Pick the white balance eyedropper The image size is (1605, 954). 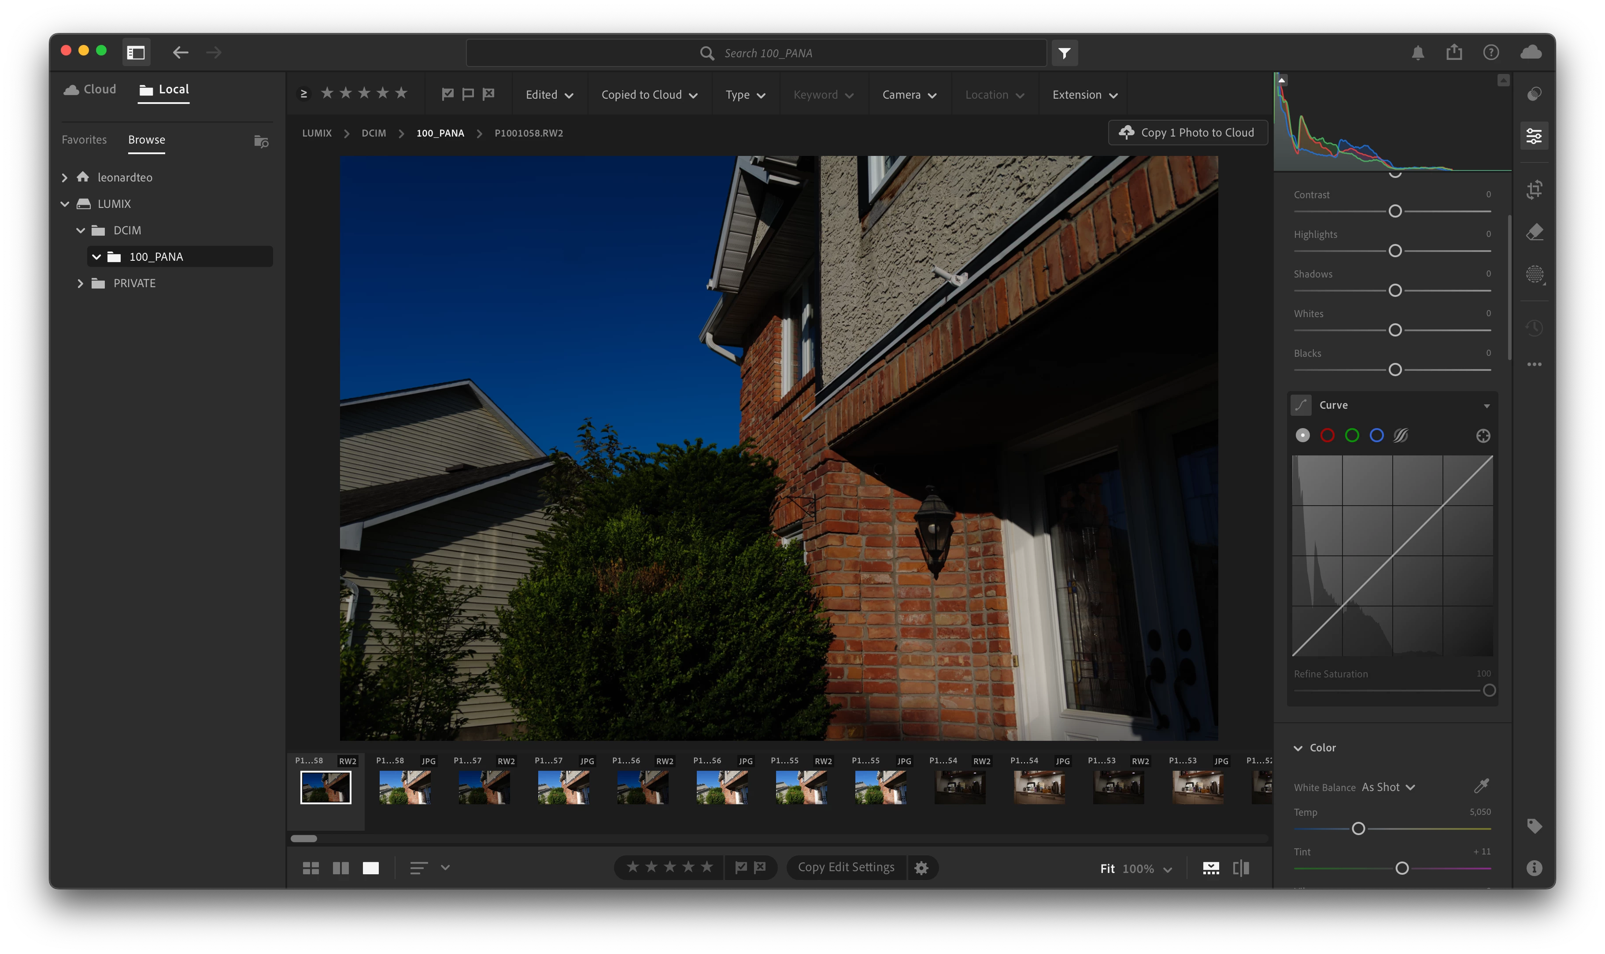1481,786
